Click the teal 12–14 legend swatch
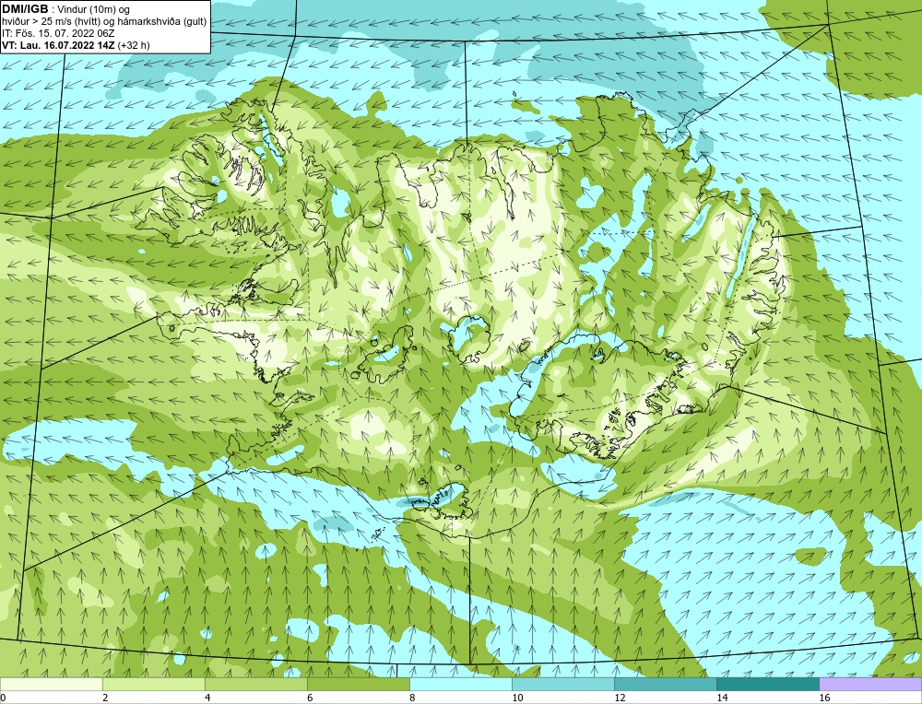Screen dimensions: 922x704 665,685
